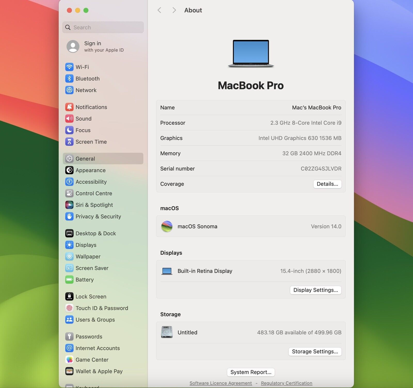Click serial number C02ZG4SJLVDR
The image size is (413, 388).
321,169
